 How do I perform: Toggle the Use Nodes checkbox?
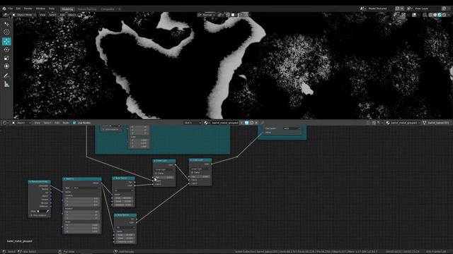pos(74,123)
